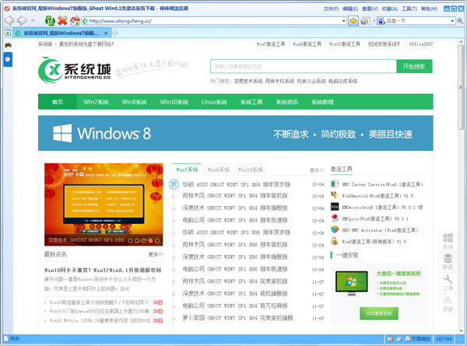
Task: Click the 大番茄一键重装系统 monitor image
Action: coord(352,283)
